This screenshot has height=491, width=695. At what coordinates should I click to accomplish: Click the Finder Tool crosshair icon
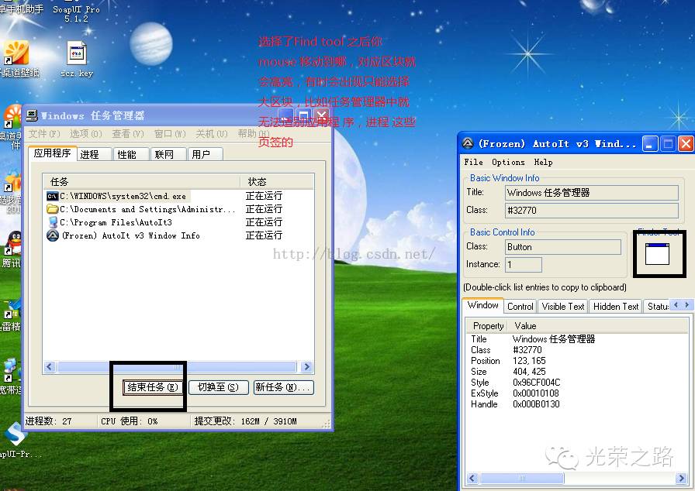[x=657, y=254]
